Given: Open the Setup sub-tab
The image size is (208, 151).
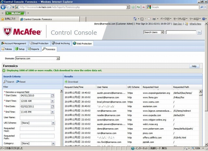Looking at the screenshot, I should point(20,49).
